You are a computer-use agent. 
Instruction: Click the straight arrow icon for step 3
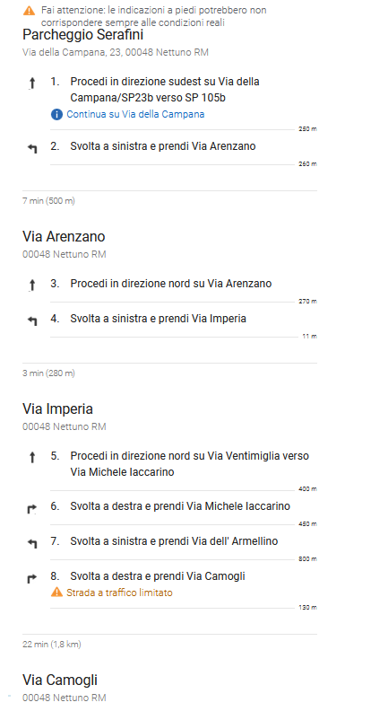coord(32,285)
